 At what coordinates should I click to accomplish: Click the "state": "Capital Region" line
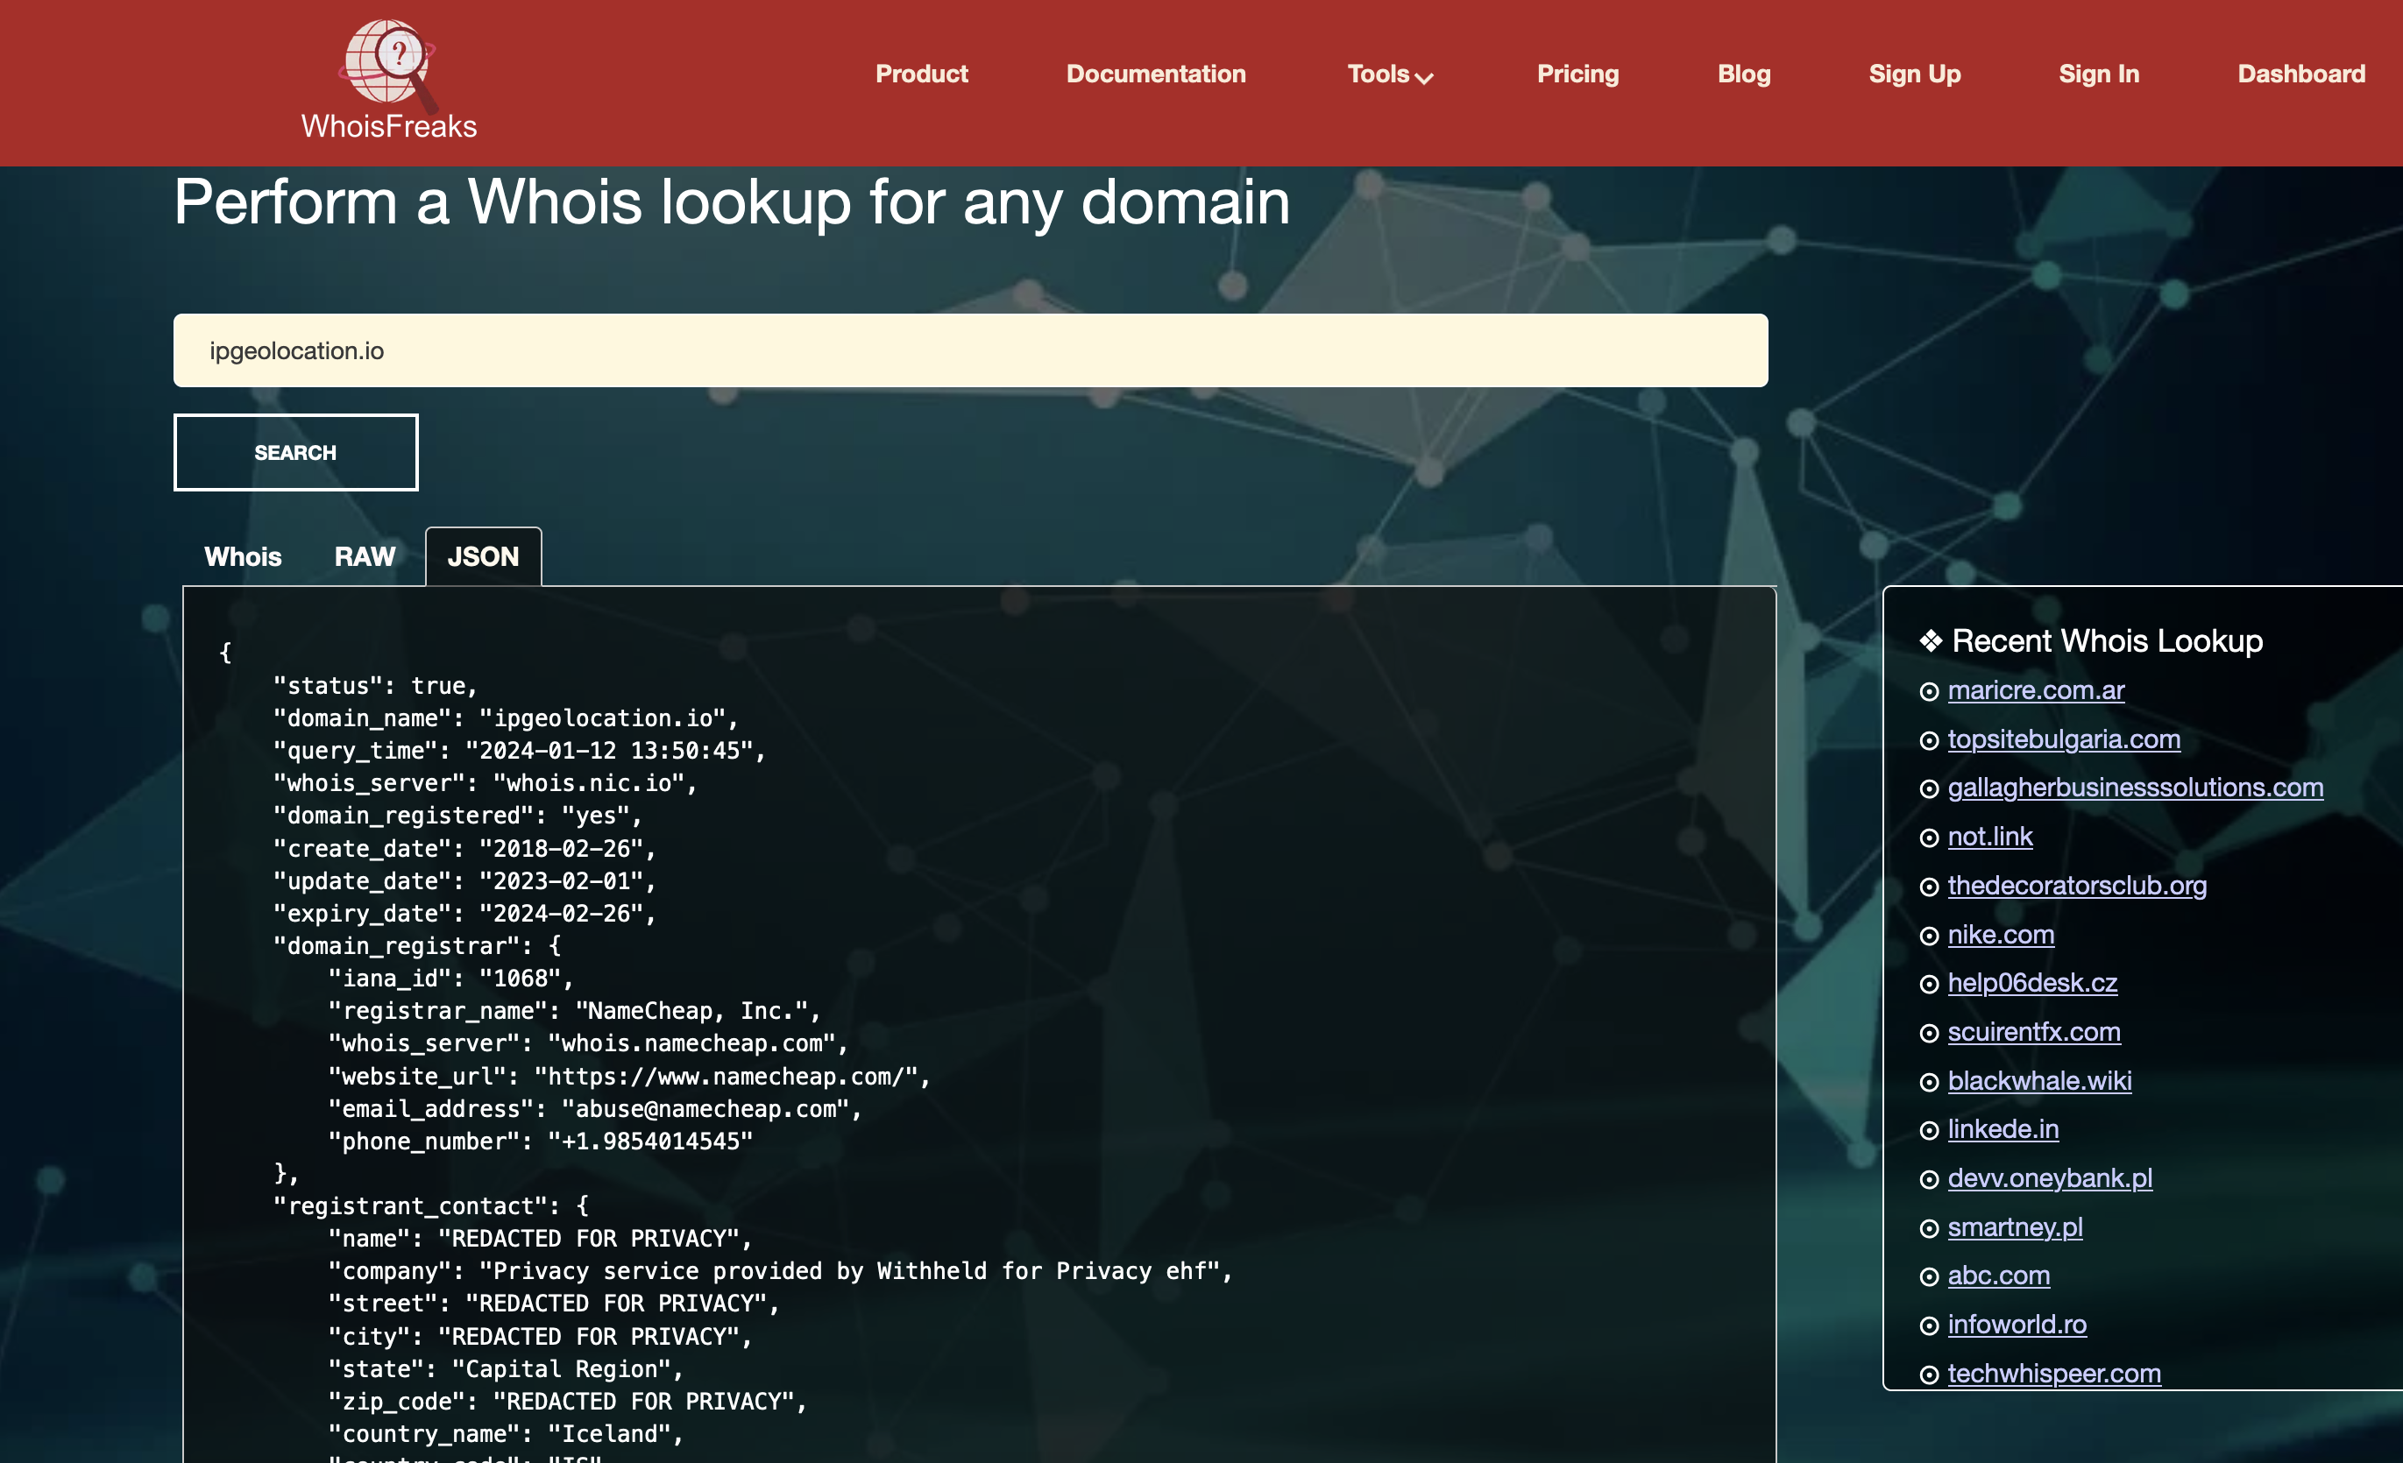(x=505, y=1368)
